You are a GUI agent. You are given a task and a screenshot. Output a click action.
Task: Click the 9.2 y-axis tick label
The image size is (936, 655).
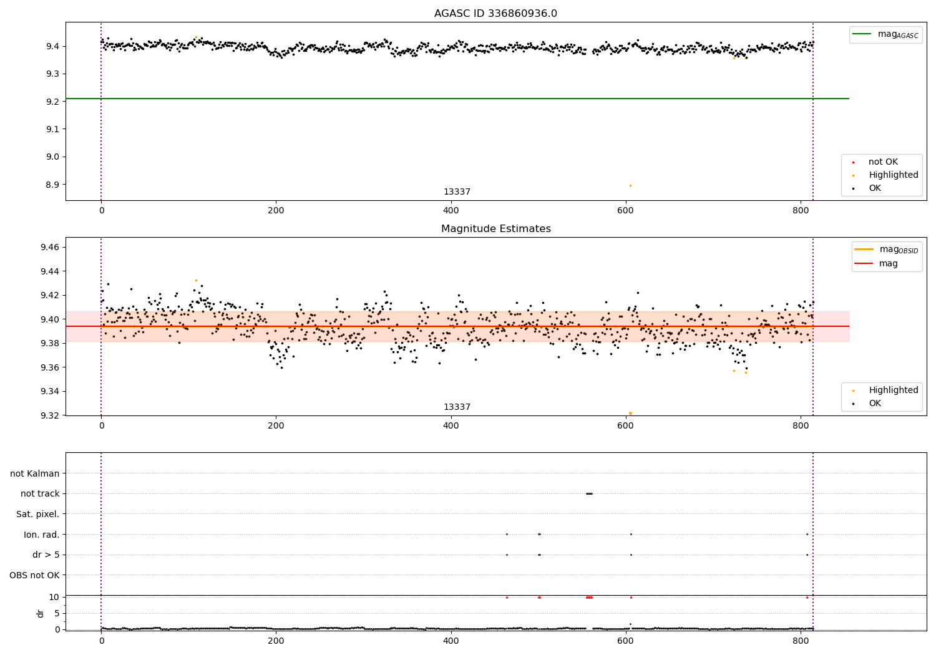53,102
